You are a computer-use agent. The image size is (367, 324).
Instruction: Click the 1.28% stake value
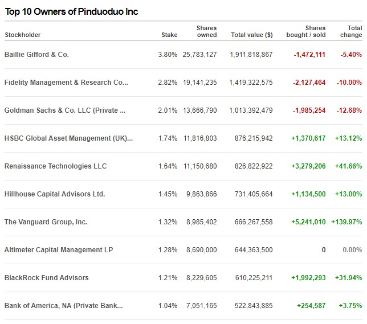point(168,249)
